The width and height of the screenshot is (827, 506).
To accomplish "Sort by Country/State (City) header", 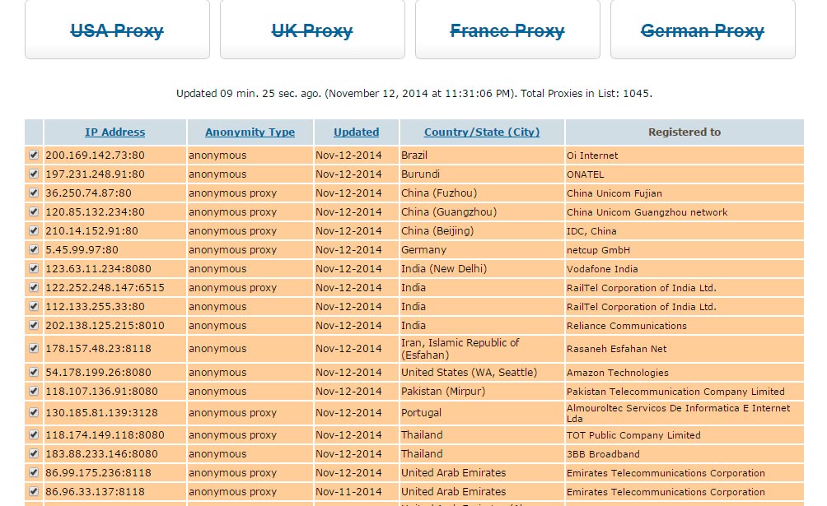I will 482,132.
